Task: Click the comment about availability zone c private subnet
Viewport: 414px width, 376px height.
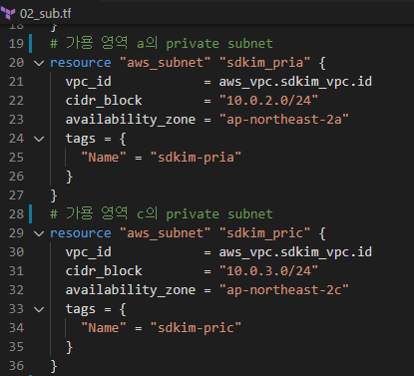Action: click(x=162, y=213)
